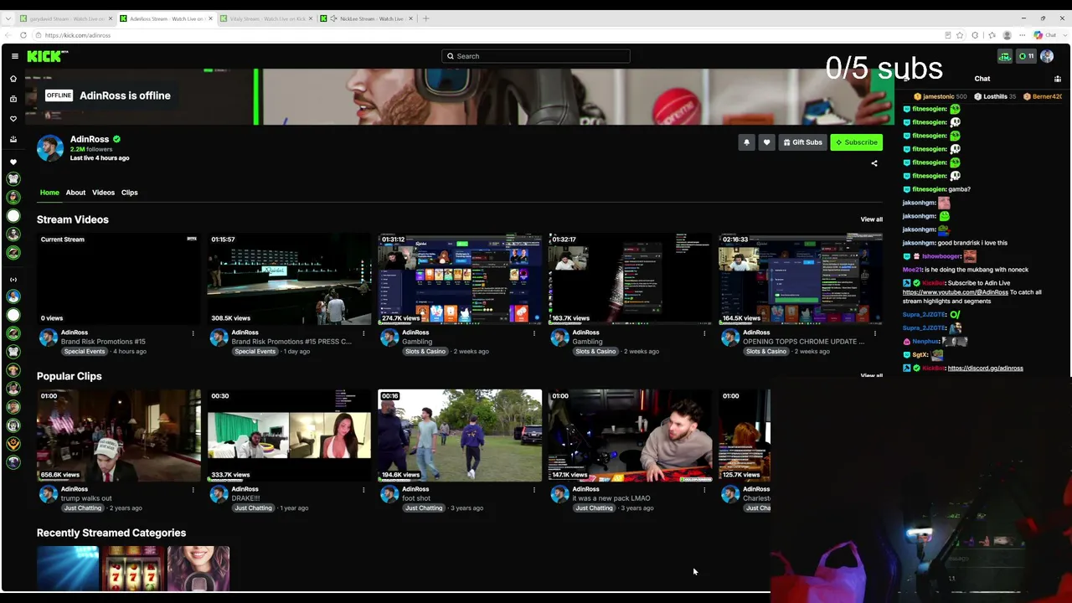Open options menu for trump walks out clip

(193, 490)
